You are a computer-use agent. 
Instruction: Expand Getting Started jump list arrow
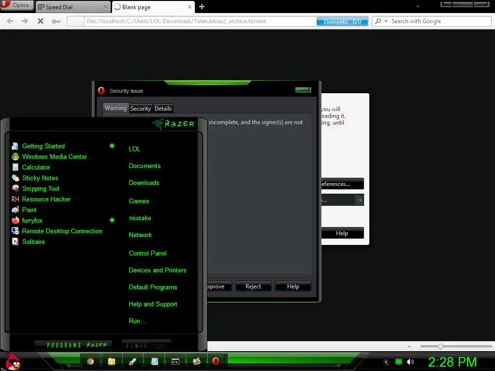[112, 146]
